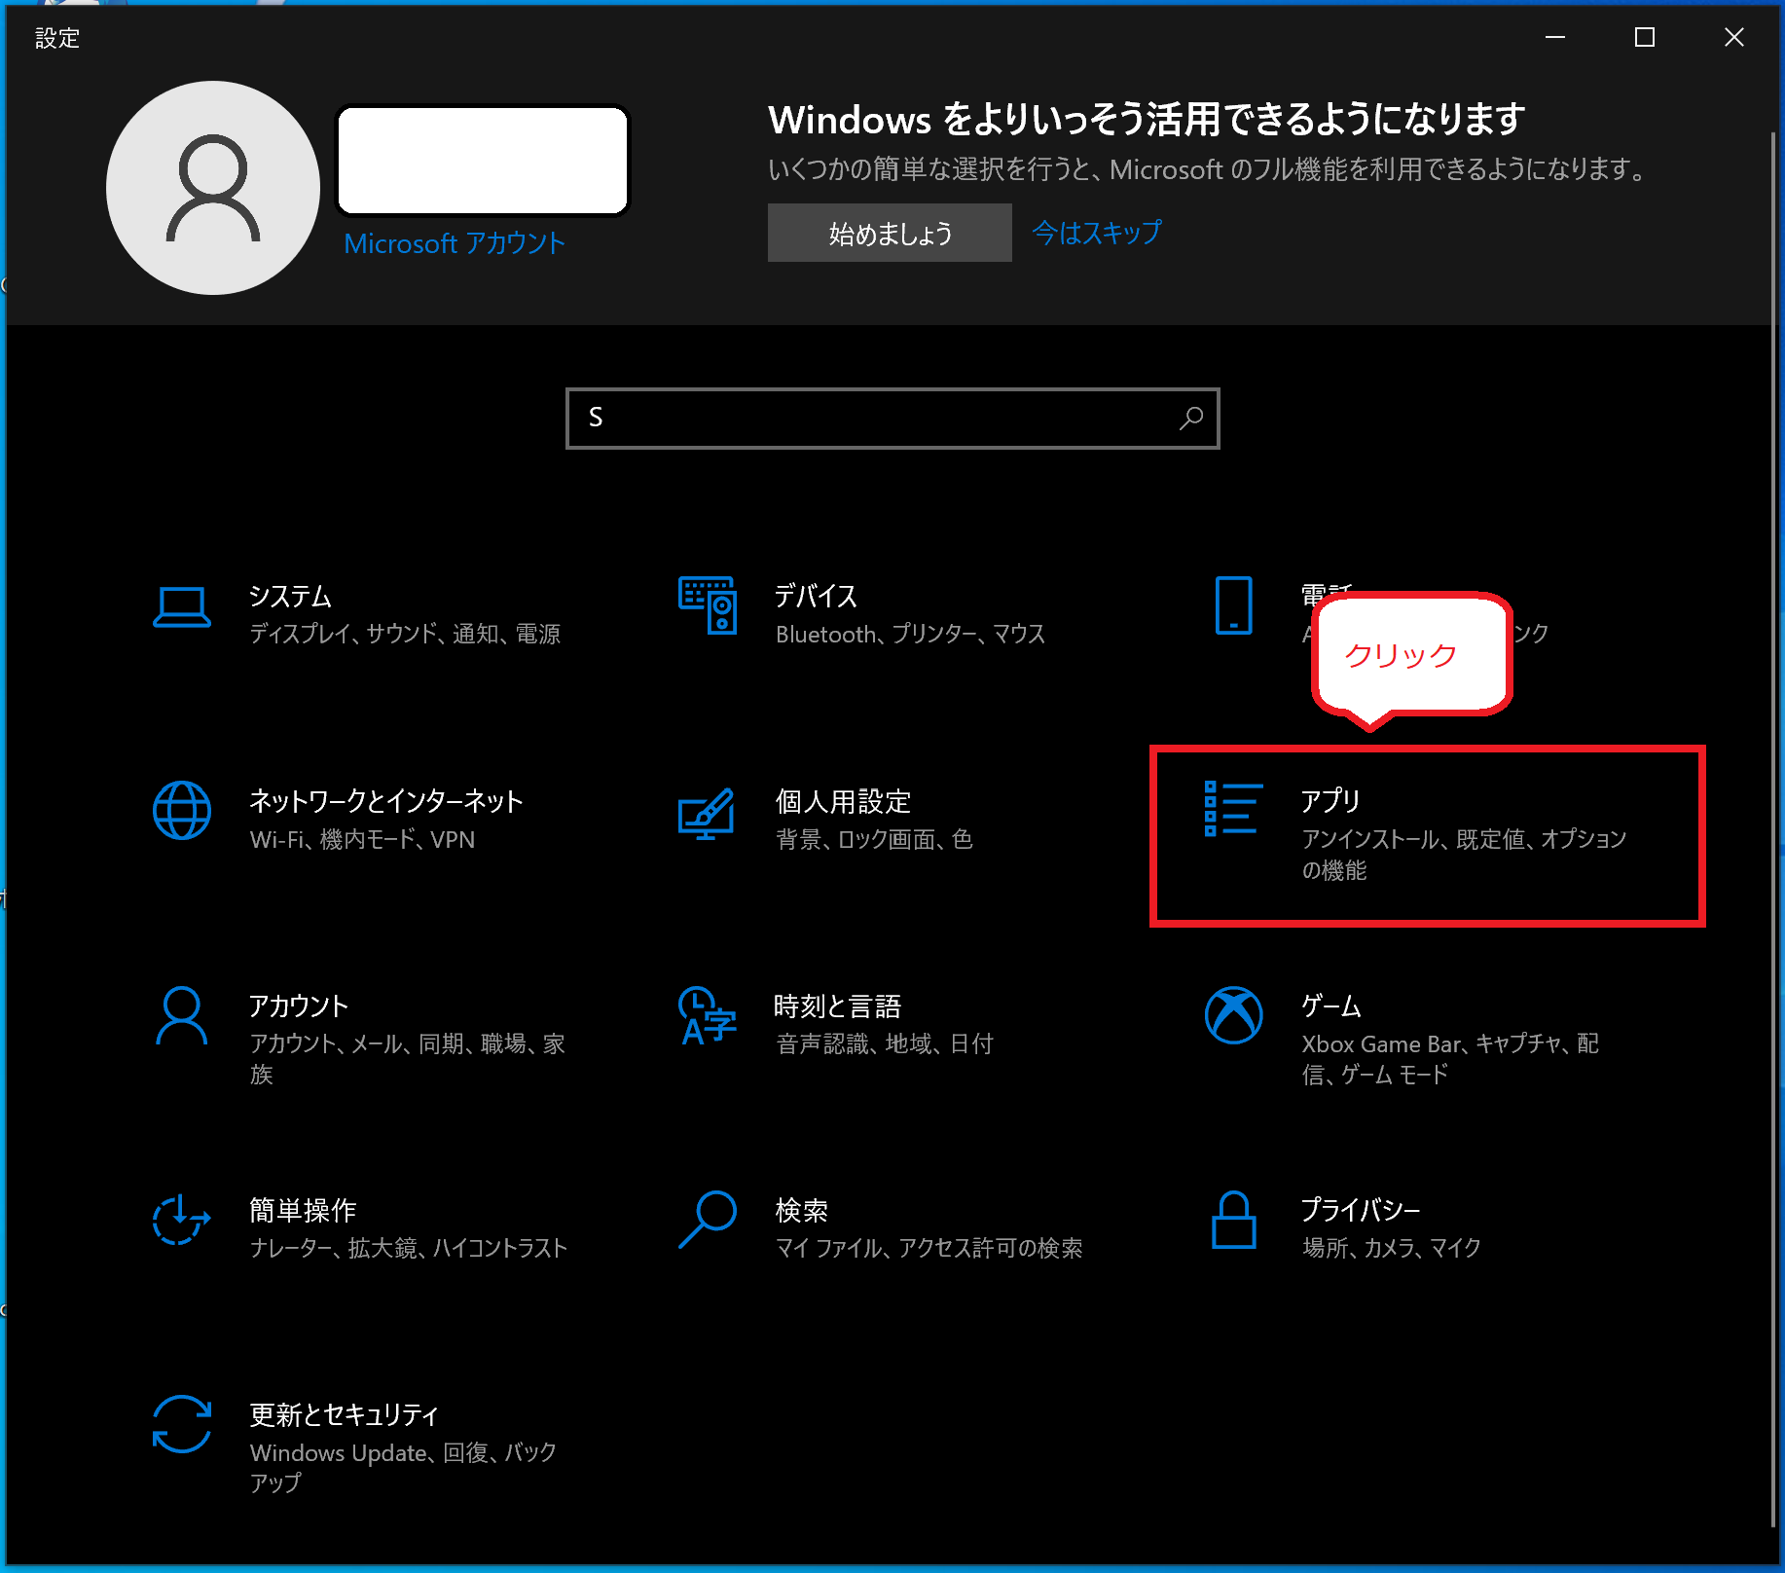The width and height of the screenshot is (1785, 1573).
Task: Click the 今はスキップ link
Action: (1097, 233)
